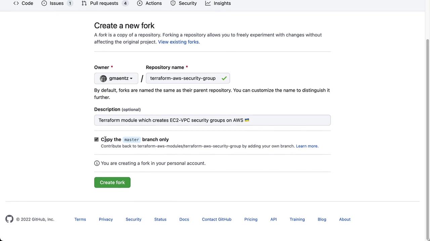Open the Owner dropdown
The image size is (430, 241).
(116, 78)
